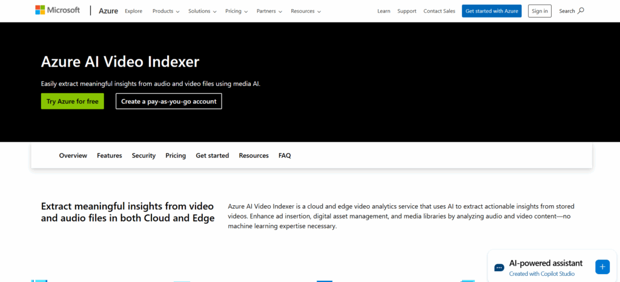Click the chat bubble assistant icon

tap(499, 267)
